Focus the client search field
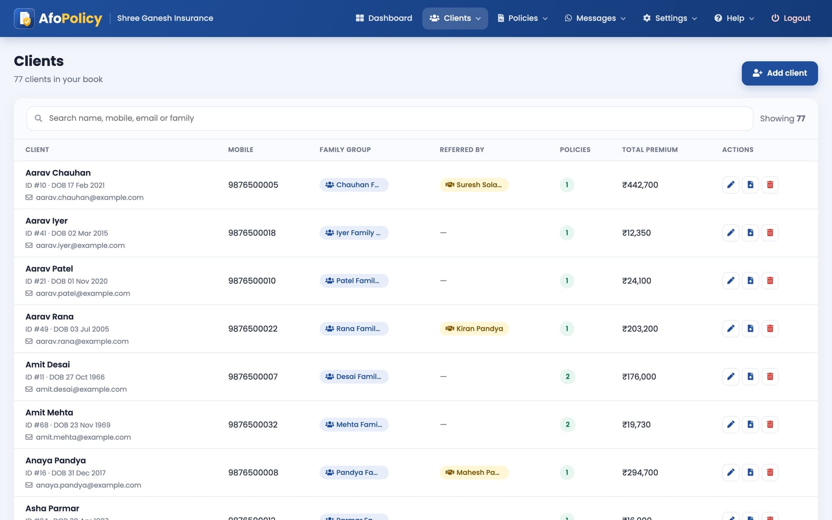The height and width of the screenshot is (520, 832). 390,118
